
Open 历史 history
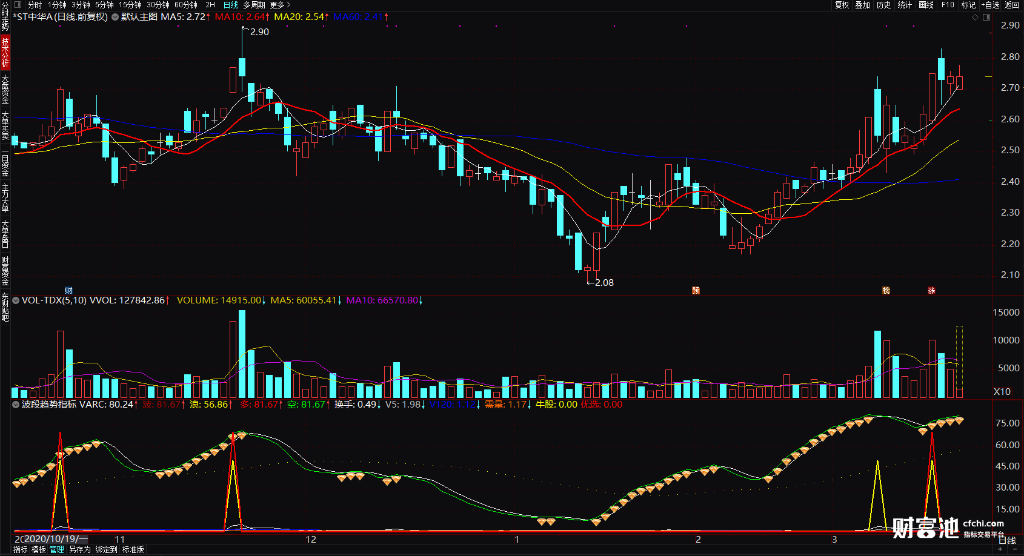[x=884, y=5]
